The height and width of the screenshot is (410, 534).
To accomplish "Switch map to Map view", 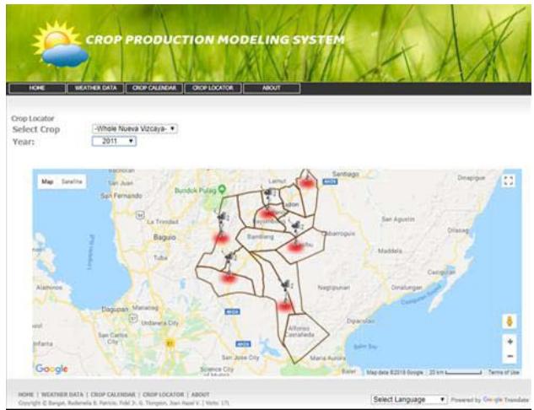I will coord(48,181).
